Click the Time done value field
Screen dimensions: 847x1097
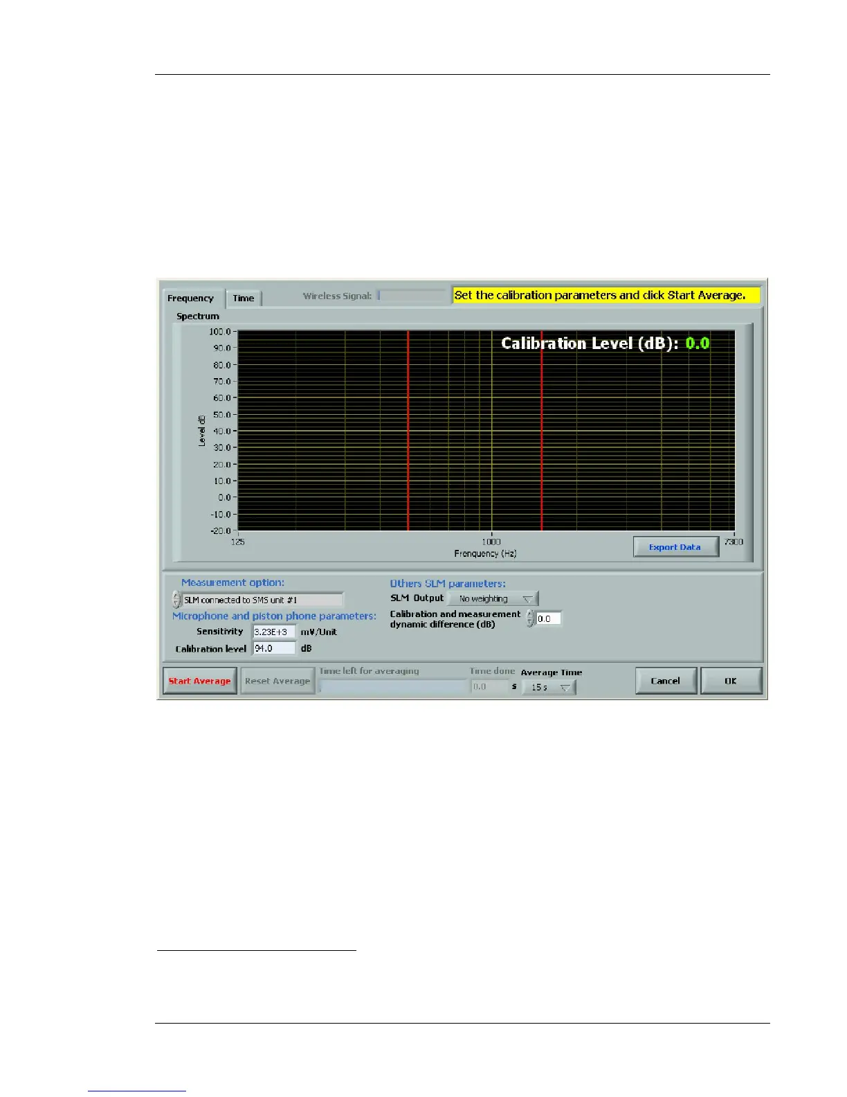(x=489, y=687)
